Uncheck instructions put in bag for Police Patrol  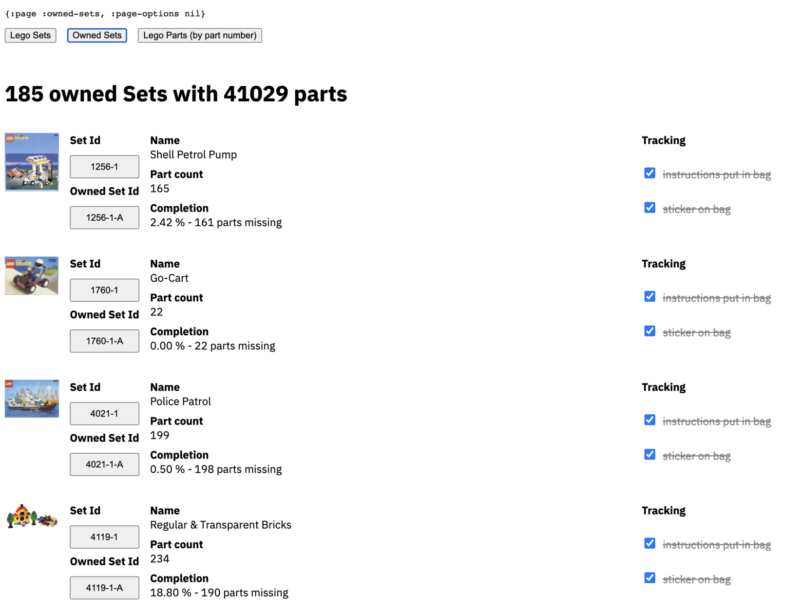pyautogui.click(x=649, y=420)
